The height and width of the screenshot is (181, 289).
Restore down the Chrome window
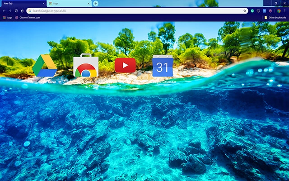click(276, 3)
